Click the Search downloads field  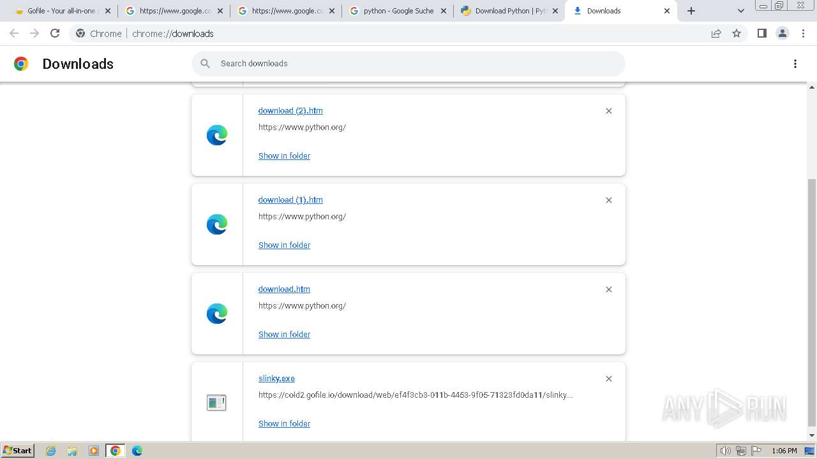408,64
